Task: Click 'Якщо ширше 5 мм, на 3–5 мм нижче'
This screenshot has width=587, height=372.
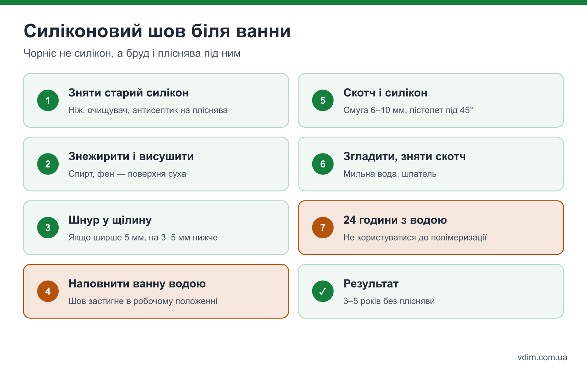Action: click(x=143, y=238)
